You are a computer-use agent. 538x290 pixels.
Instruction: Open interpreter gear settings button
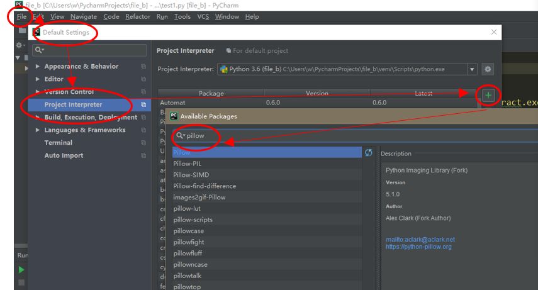pos(488,69)
